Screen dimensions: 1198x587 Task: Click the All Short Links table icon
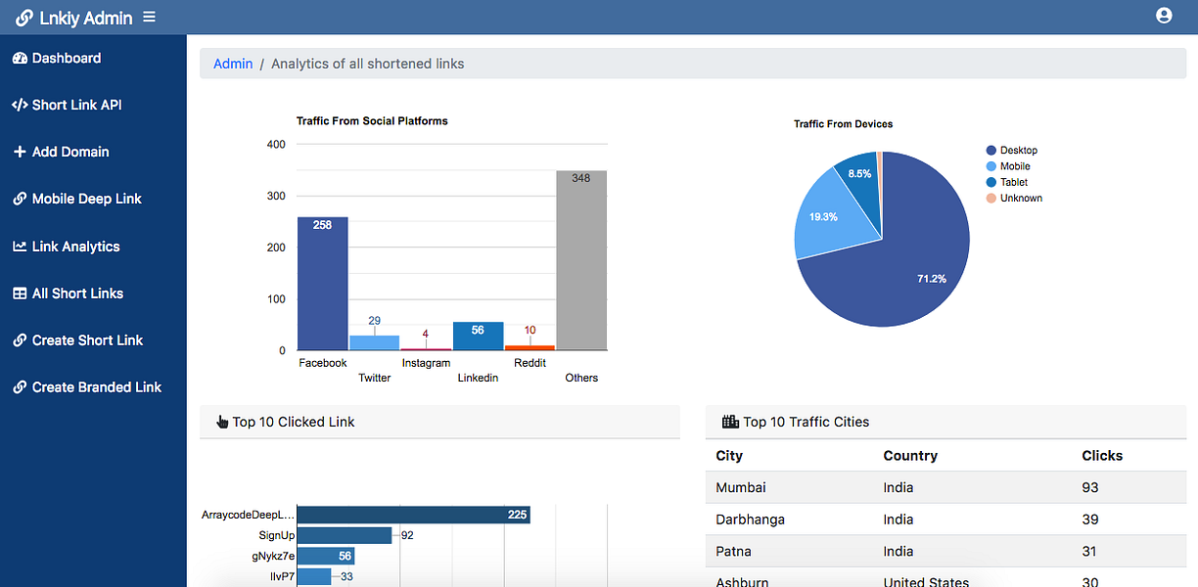pyautogui.click(x=20, y=293)
